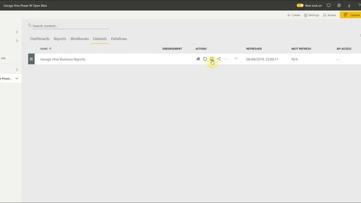Click the share icon in the dataset's actions
This screenshot has height=203, width=361.
[219, 59]
